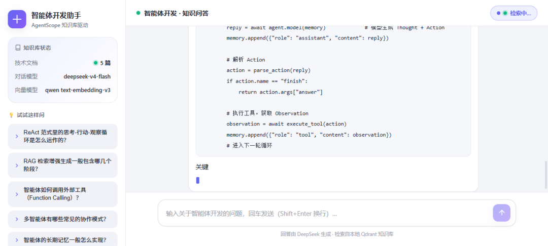The height and width of the screenshot is (246, 548).
Task: Click the purple plus new-chat icon
Action: [x=17, y=19]
